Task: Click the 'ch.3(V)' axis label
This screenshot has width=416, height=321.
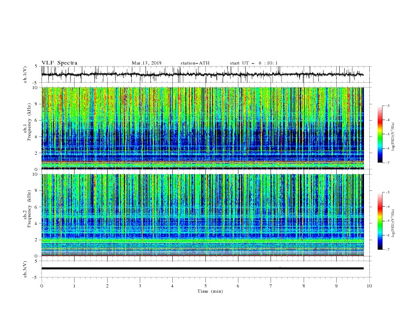Action: (25, 269)
